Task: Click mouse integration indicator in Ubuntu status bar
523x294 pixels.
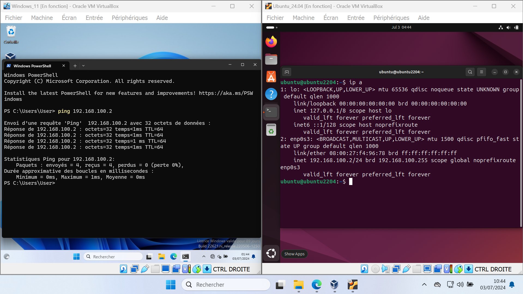Action: coord(458,269)
